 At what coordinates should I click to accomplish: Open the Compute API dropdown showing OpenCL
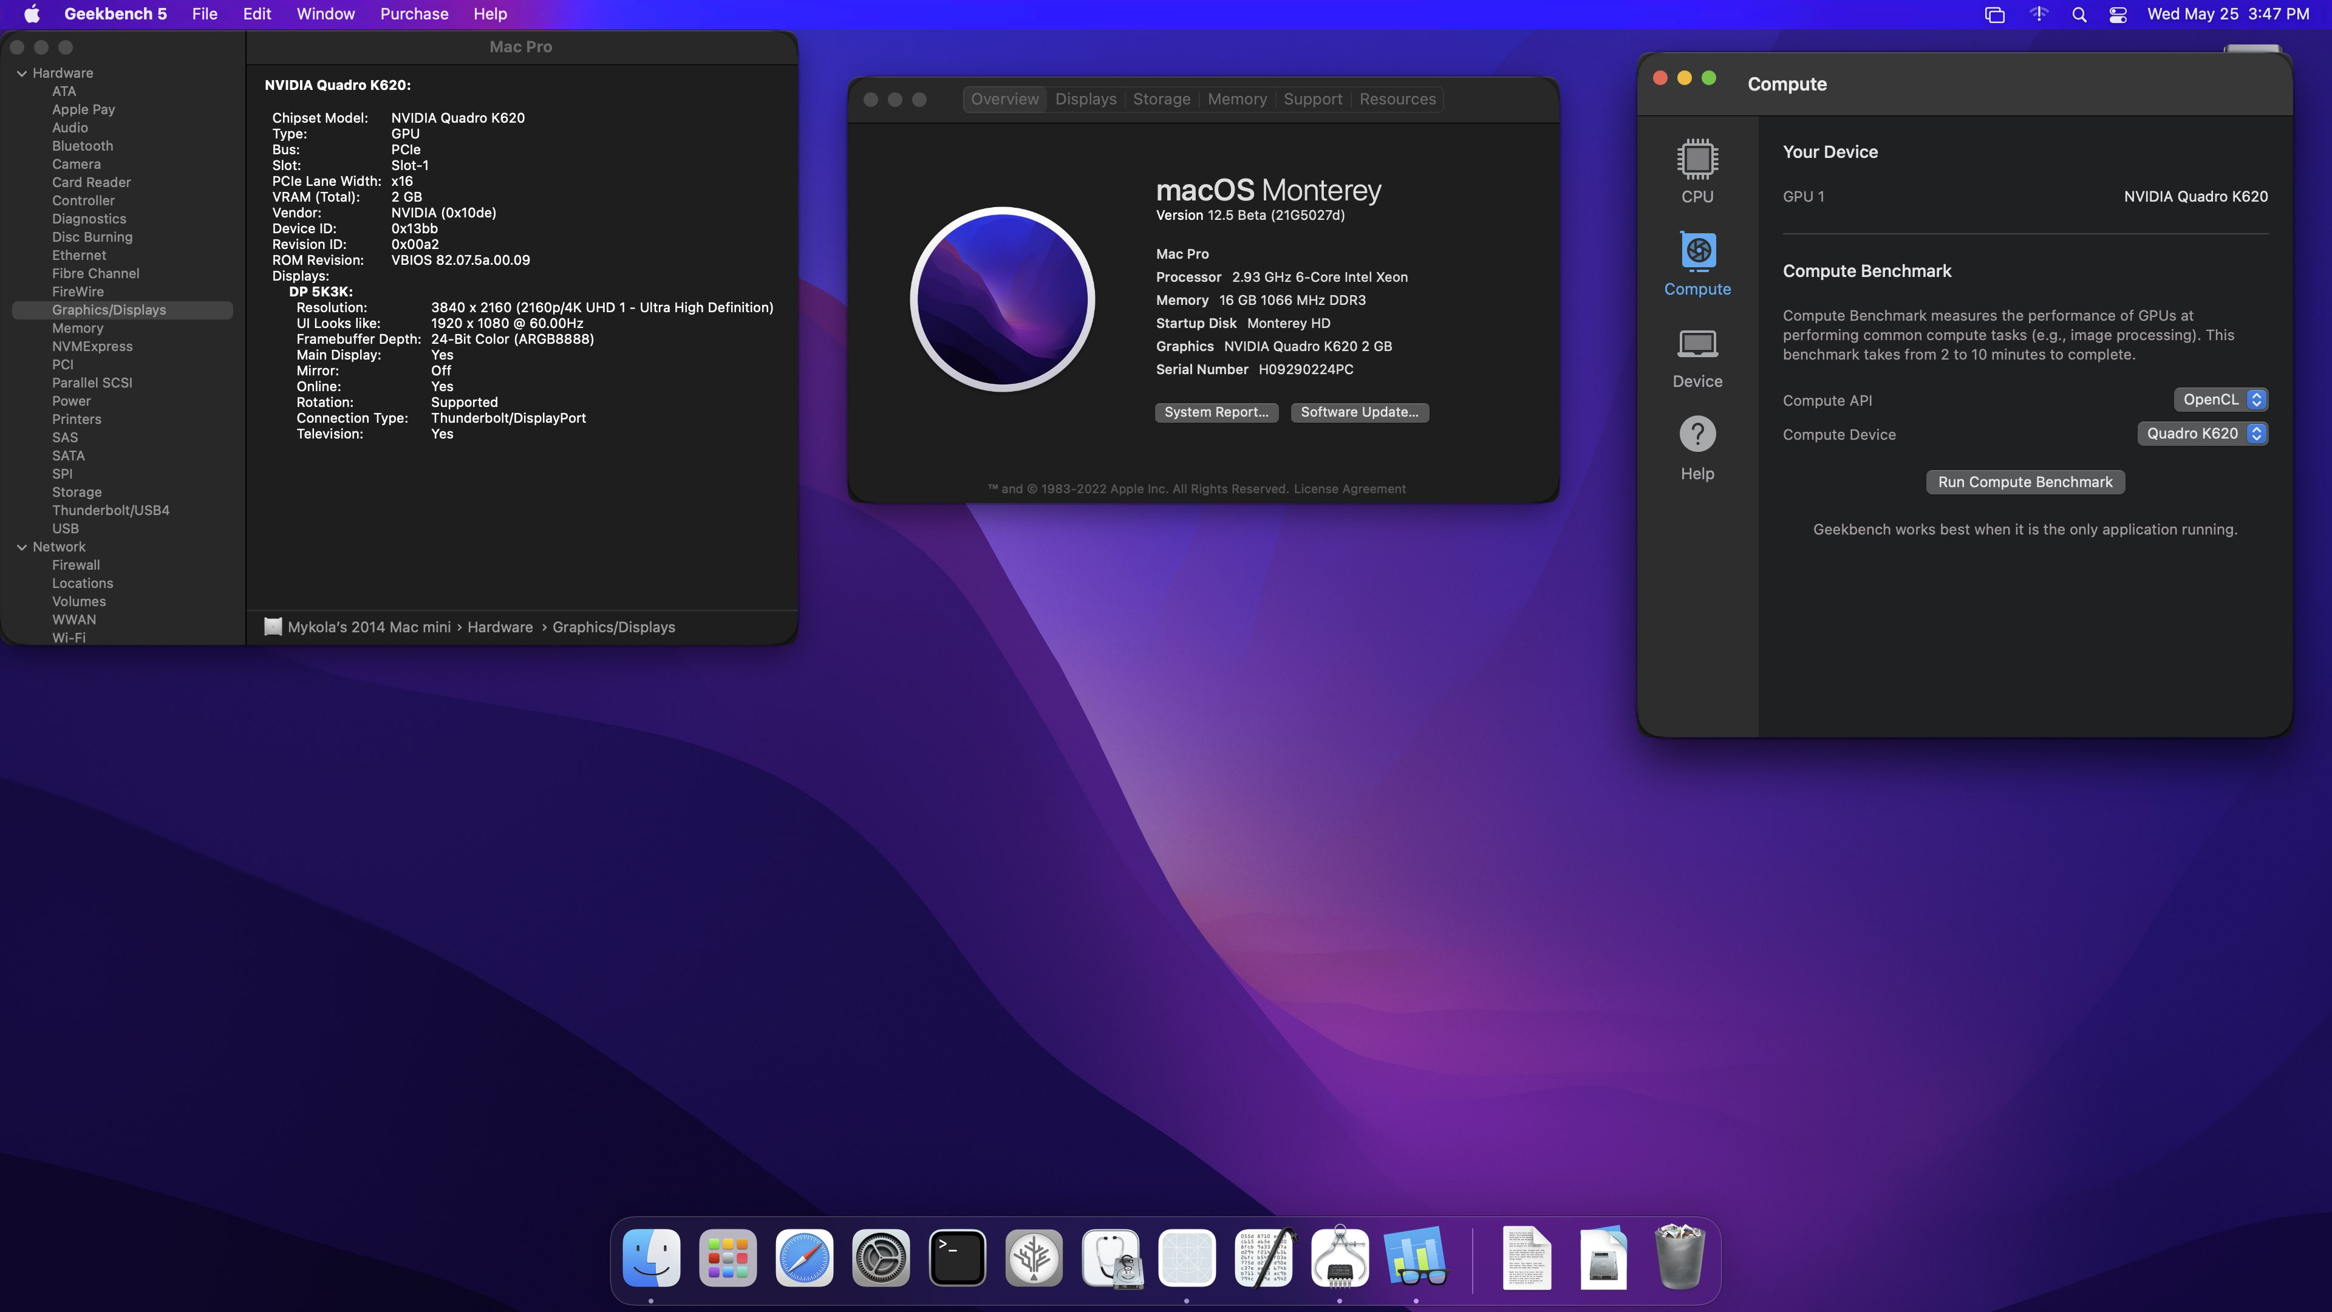click(x=2221, y=399)
